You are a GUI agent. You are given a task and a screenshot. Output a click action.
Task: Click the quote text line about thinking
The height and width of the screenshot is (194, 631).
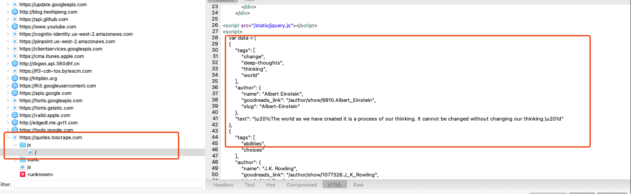click(399, 119)
